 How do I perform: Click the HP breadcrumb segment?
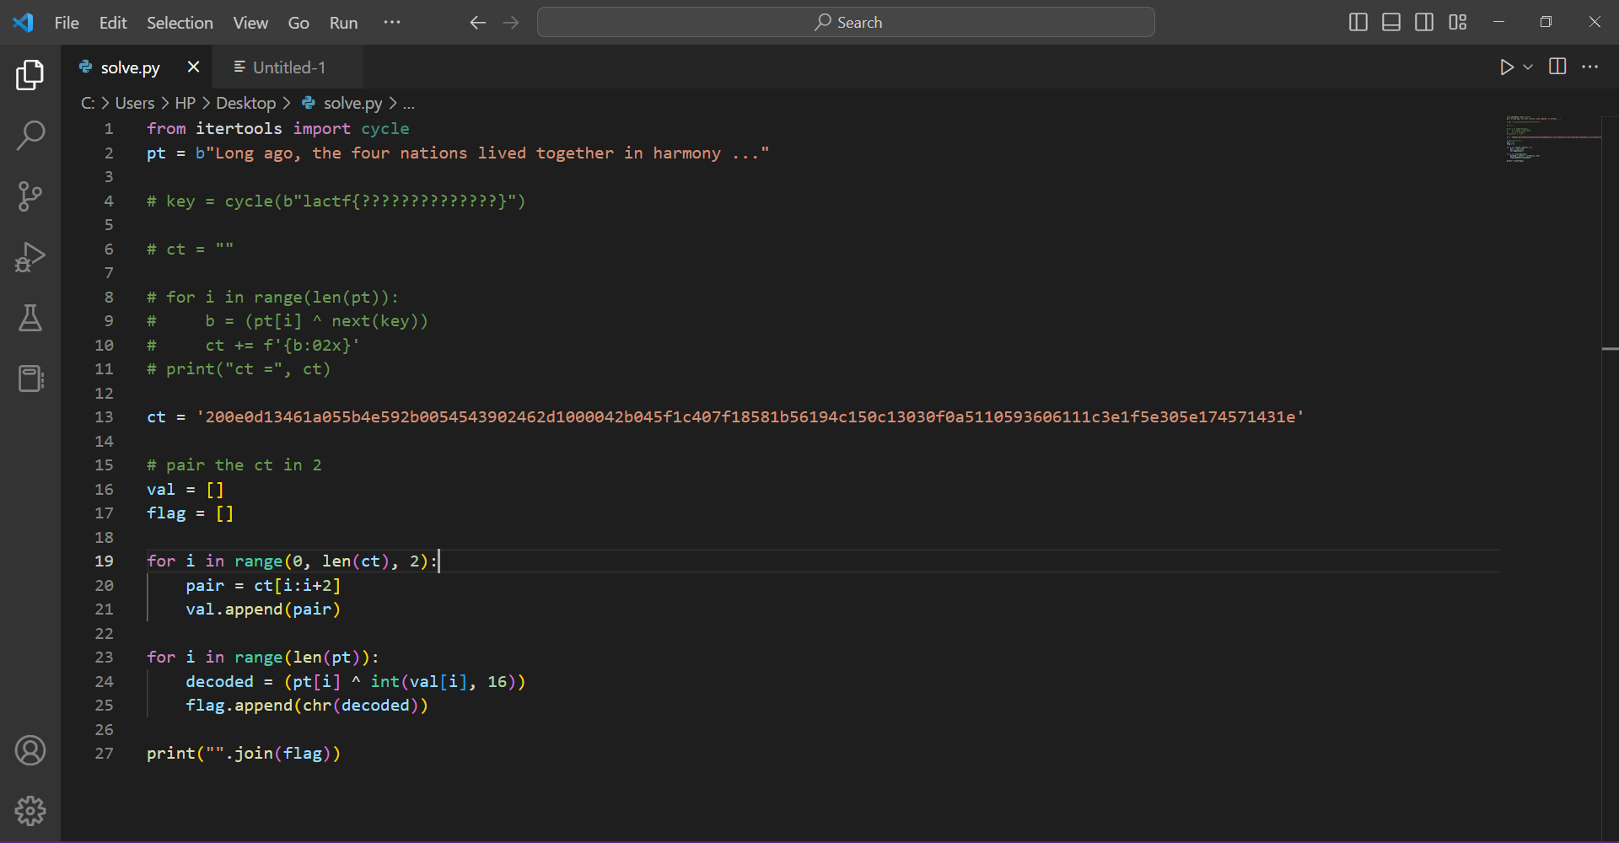coord(186,104)
